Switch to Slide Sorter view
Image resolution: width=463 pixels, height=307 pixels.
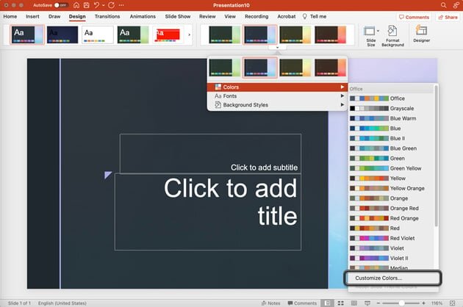pyautogui.click(x=340, y=303)
